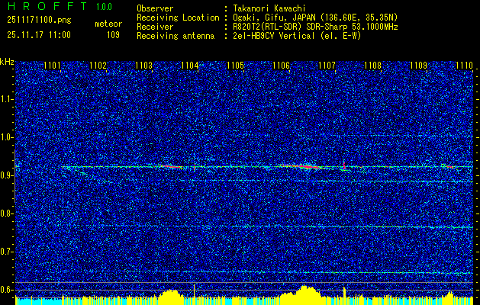Image resolution: width=480 pixels, height=305 pixels.
Task: Click the kHz axis unit label
Action: (7, 62)
